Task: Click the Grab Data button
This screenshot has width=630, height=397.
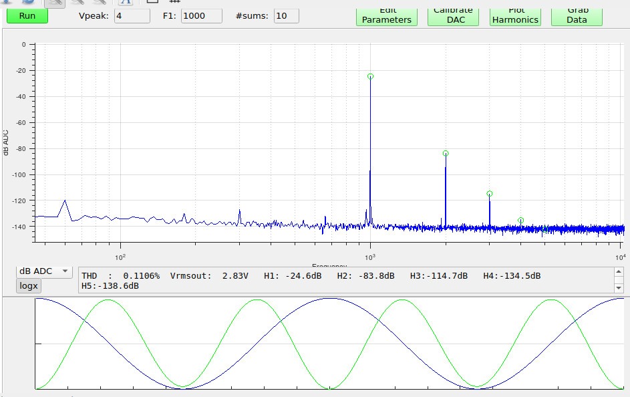Action: (577, 17)
